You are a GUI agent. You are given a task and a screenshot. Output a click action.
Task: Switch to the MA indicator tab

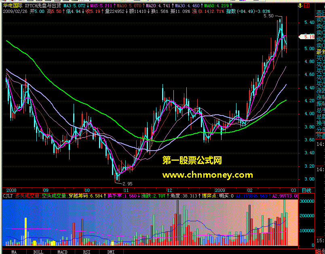14,252
